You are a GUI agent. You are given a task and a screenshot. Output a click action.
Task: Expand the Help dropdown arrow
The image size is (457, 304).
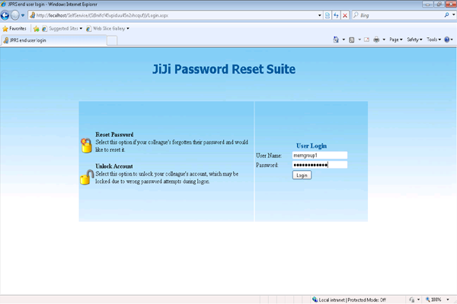coord(452,40)
